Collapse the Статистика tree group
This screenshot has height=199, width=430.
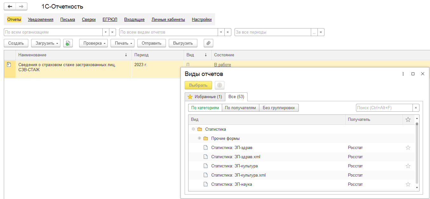pos(193,129)
